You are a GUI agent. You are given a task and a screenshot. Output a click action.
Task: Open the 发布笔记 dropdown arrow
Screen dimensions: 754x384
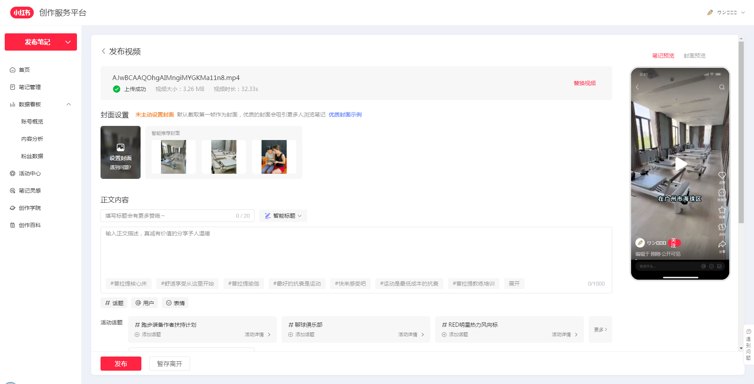click(x=68, y=42)
